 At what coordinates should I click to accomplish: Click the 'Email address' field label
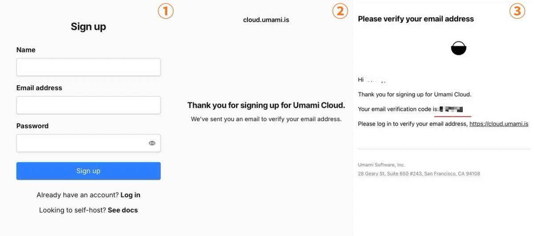pyautogui.click(x=39, y=88)
